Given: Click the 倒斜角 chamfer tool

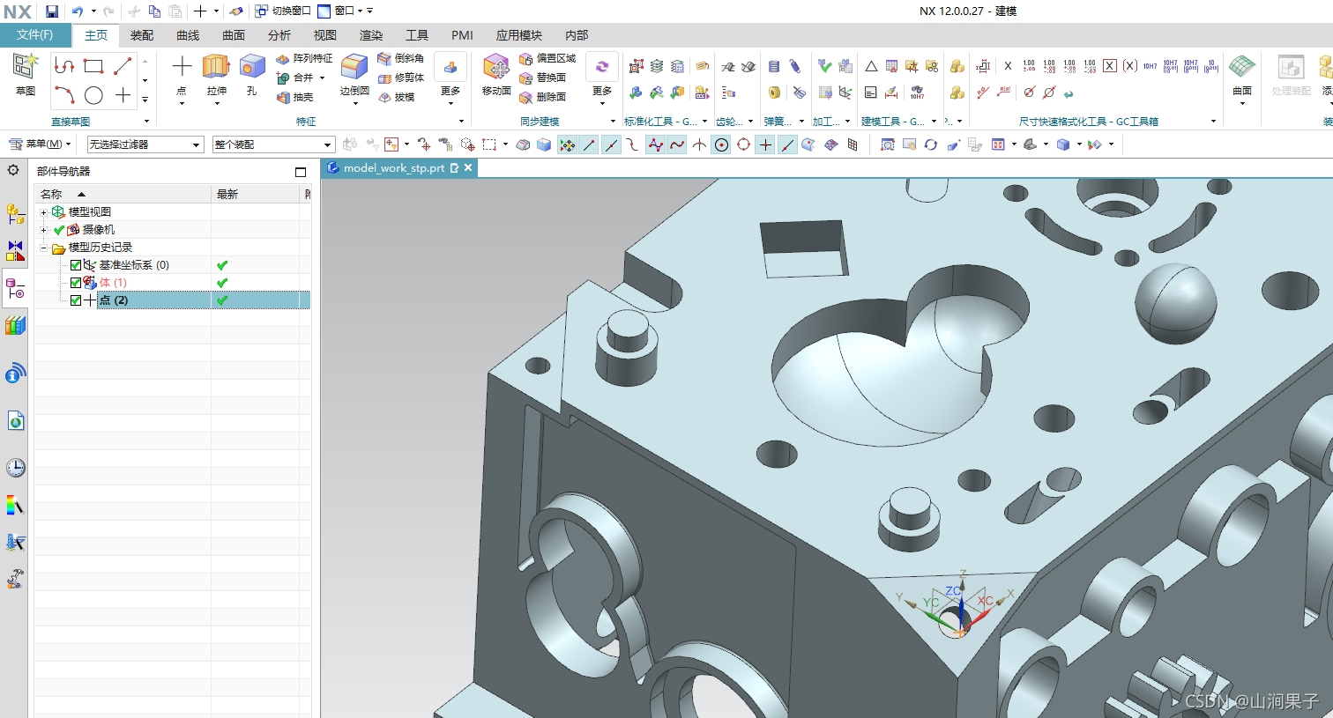Looking at the screenshot, I should pos(401,58).
